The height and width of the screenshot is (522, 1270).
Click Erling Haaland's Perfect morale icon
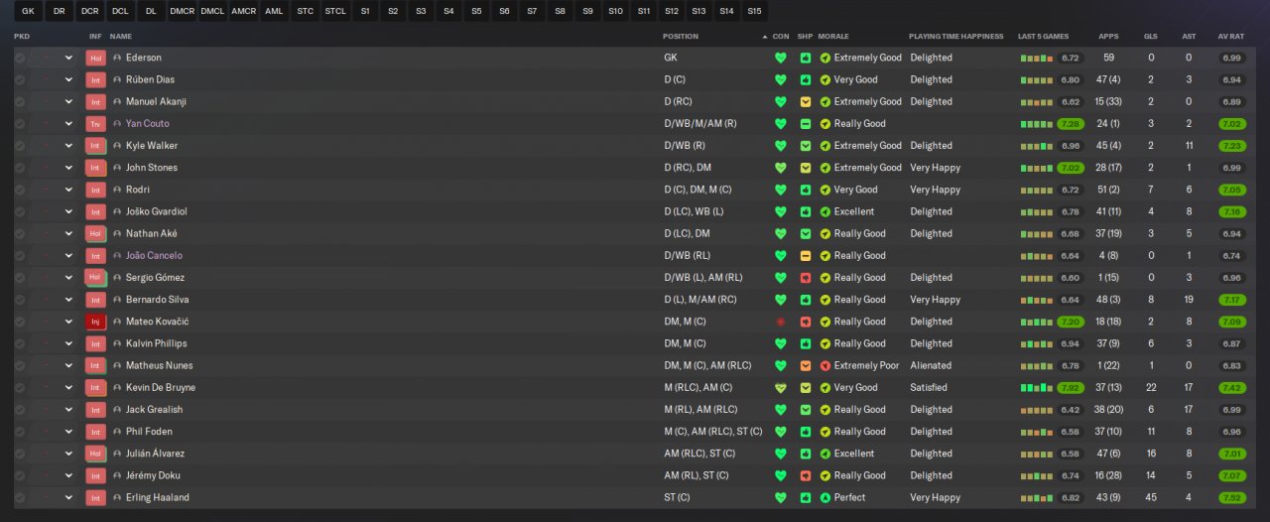click(825, 497)
